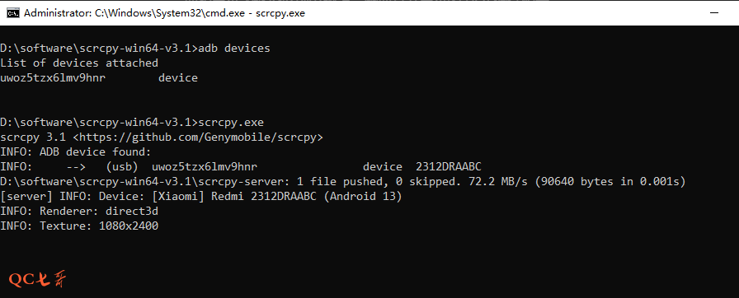Viewport: 739px width, 298px height.
Task: Select the 'List of devices attached' line
Action: tap(79, 63)
